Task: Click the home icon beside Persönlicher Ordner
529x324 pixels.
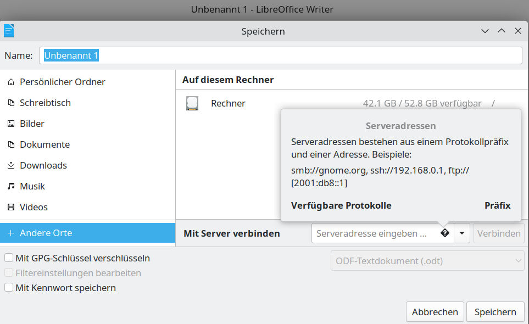Action: (x=11, y=82)
